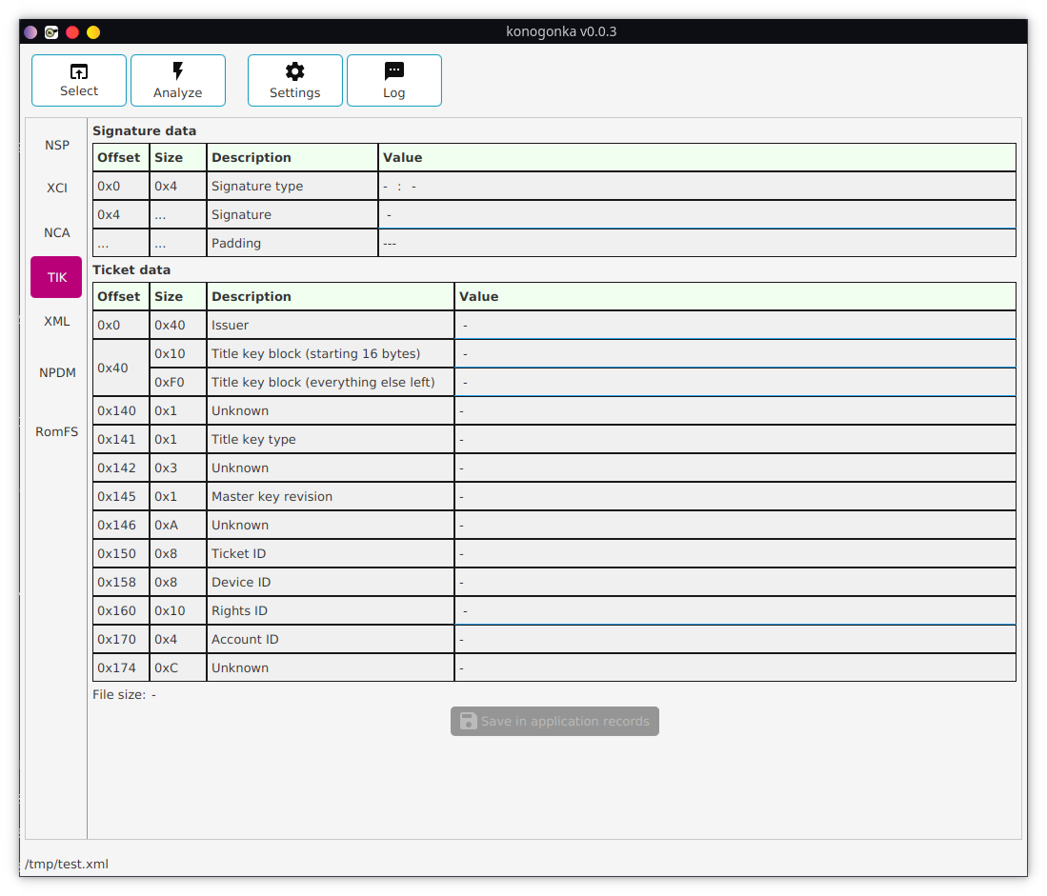
Task: Open the Settings gear button
Action: click(x=294, y=80)
